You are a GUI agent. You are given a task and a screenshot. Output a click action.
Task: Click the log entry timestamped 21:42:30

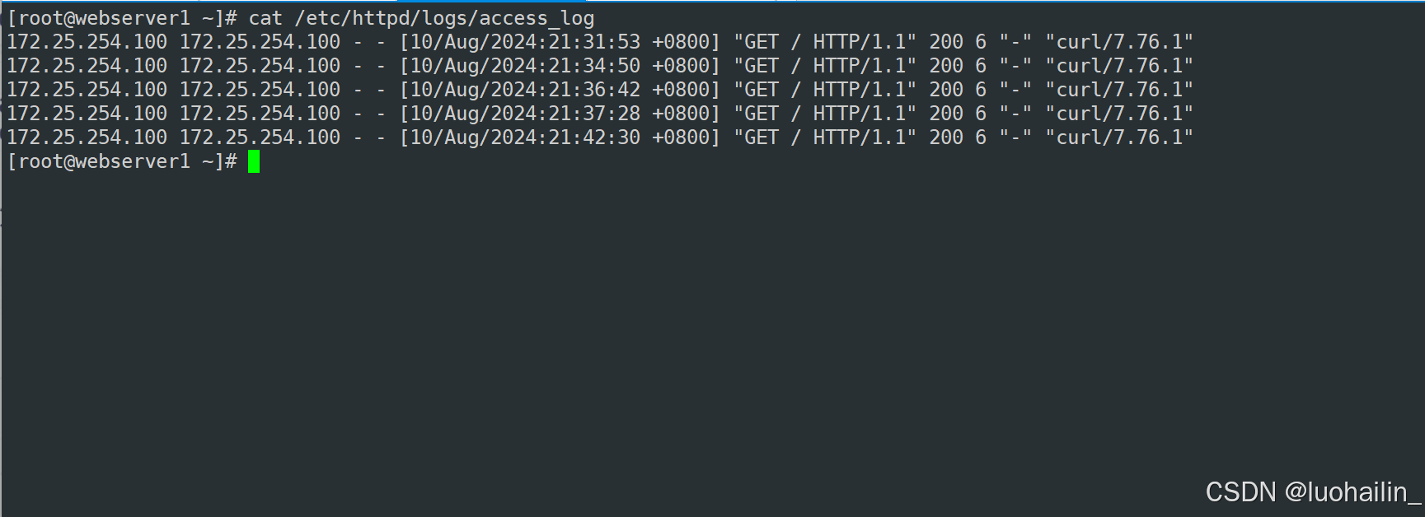(600, 137)
